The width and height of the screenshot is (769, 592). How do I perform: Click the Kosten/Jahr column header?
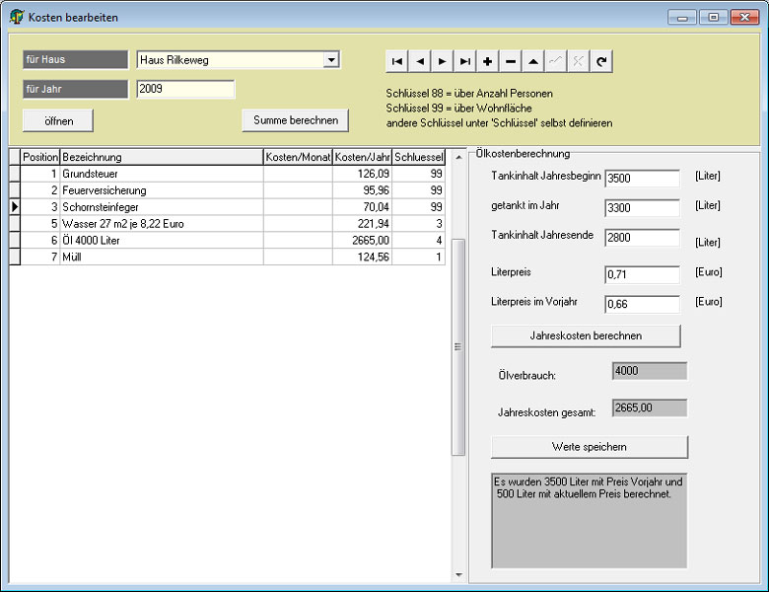pos(362,157)
